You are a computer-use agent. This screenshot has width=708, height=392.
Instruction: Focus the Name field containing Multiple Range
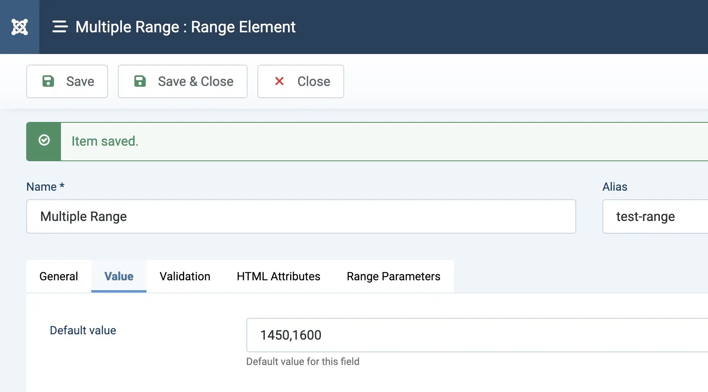click(x=301, y=216)
